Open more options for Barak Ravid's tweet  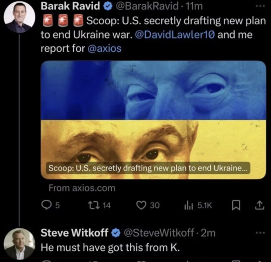coord(260,6)
